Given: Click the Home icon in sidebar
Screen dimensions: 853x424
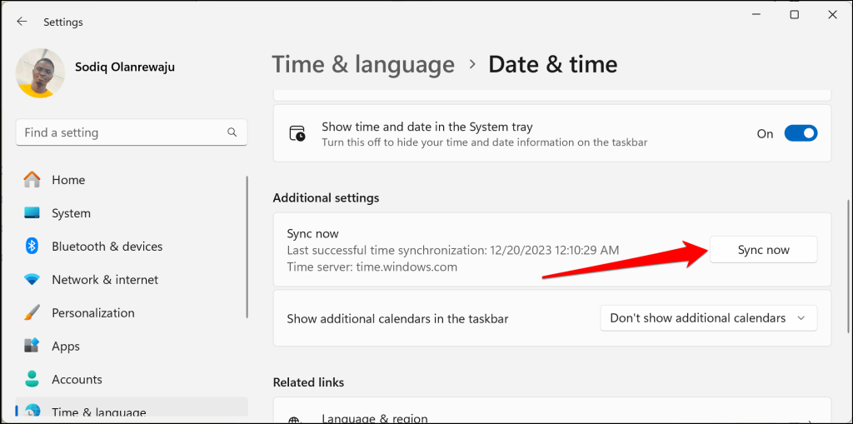Looking at the screenshot, I should (32, 180).
